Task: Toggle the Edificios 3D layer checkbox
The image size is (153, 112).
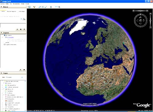Action: (4, 89)
